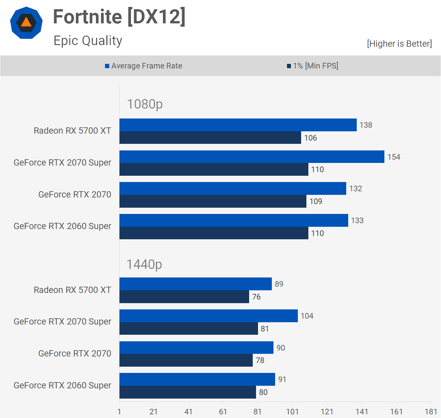The height and width of the screenshot is (418, 441).
Task: Select the 1440p section heading
Action: (x=144, y=264)
